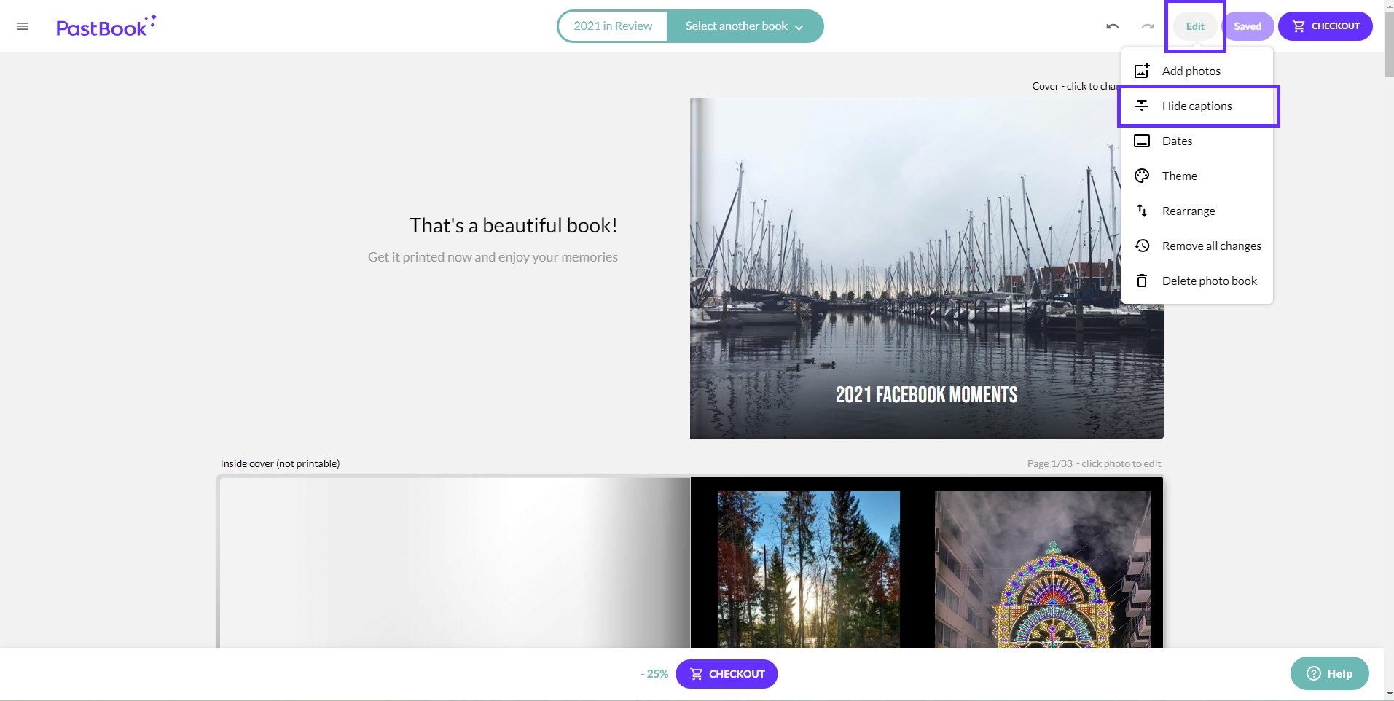Toggle the Edit menu closed

[1194, 26]
